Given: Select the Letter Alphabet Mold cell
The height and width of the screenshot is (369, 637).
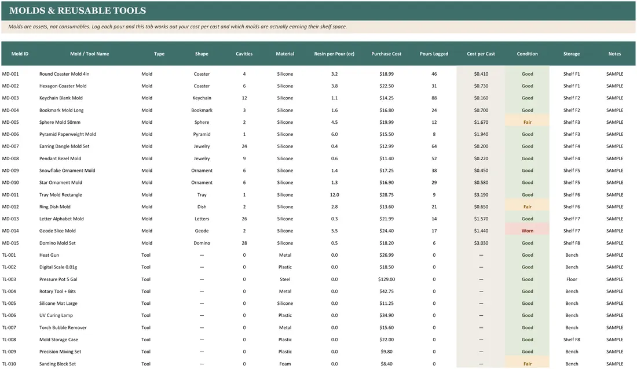Looking at the screenshot, I should coord(61,219).
